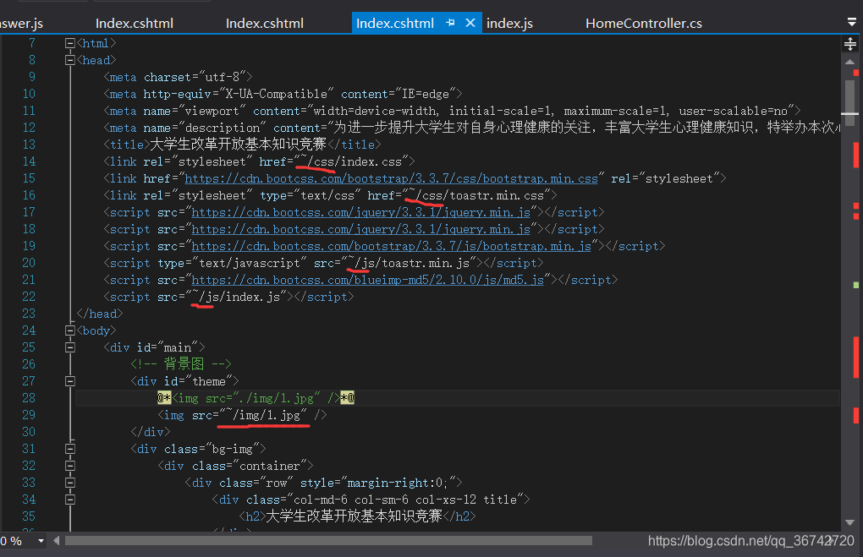Click the ~/css/toastr.min.css path on line 16
Screen dimensions: 863x557
476,195
